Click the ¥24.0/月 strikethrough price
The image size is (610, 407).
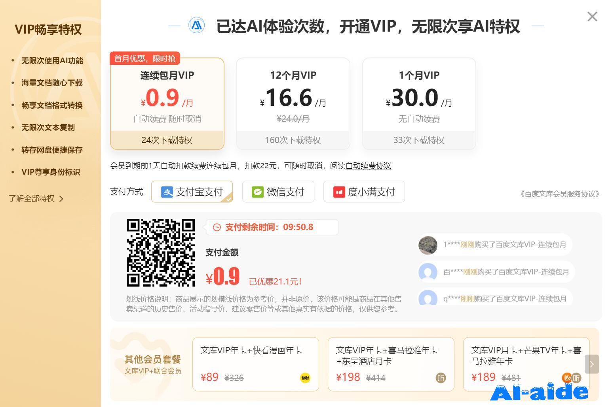click(293, 119)
